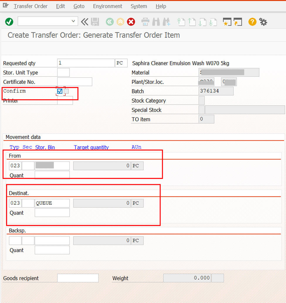Viewport: 286px width, 303px height.
Task: Click the Destinat. storage type field 023
Action: [15, 203]
